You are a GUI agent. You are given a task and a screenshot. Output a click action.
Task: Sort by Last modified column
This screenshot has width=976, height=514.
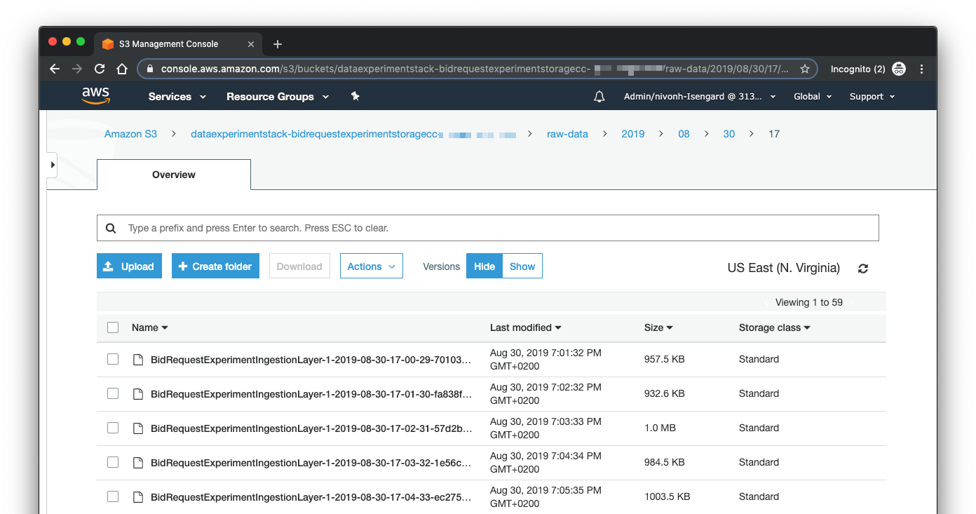click(x=525, y=327)
